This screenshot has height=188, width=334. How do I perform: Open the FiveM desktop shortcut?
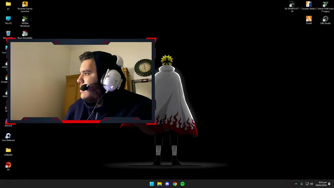point(309,20)
